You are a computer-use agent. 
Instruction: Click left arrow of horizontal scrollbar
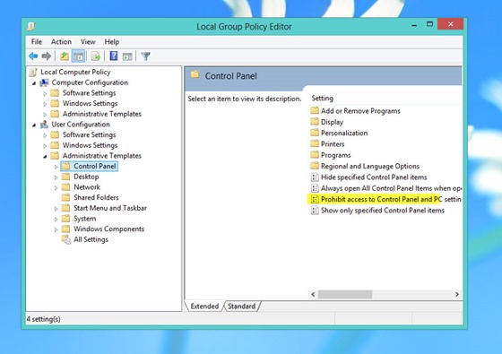pos(313,294)
